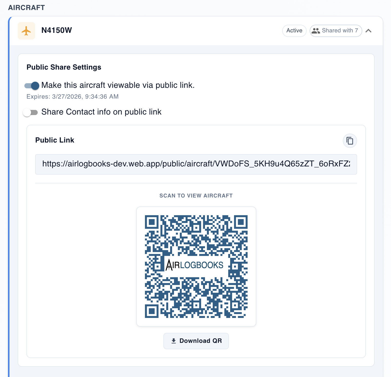Click the 'SCAN TO VIEW AIRCRAFT' label

point(196,195)
